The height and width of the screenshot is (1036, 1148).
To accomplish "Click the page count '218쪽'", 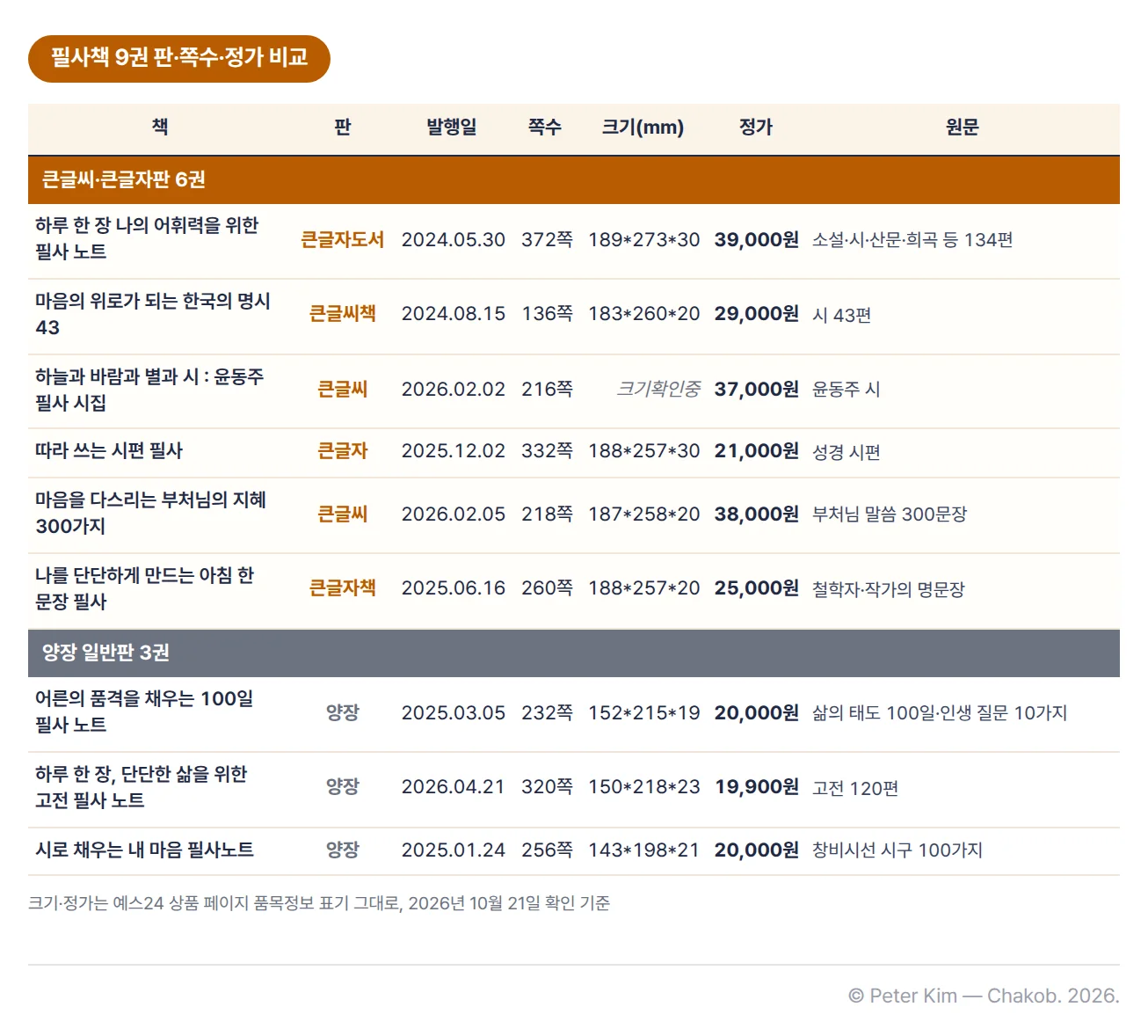I will [x=547, y=514].
